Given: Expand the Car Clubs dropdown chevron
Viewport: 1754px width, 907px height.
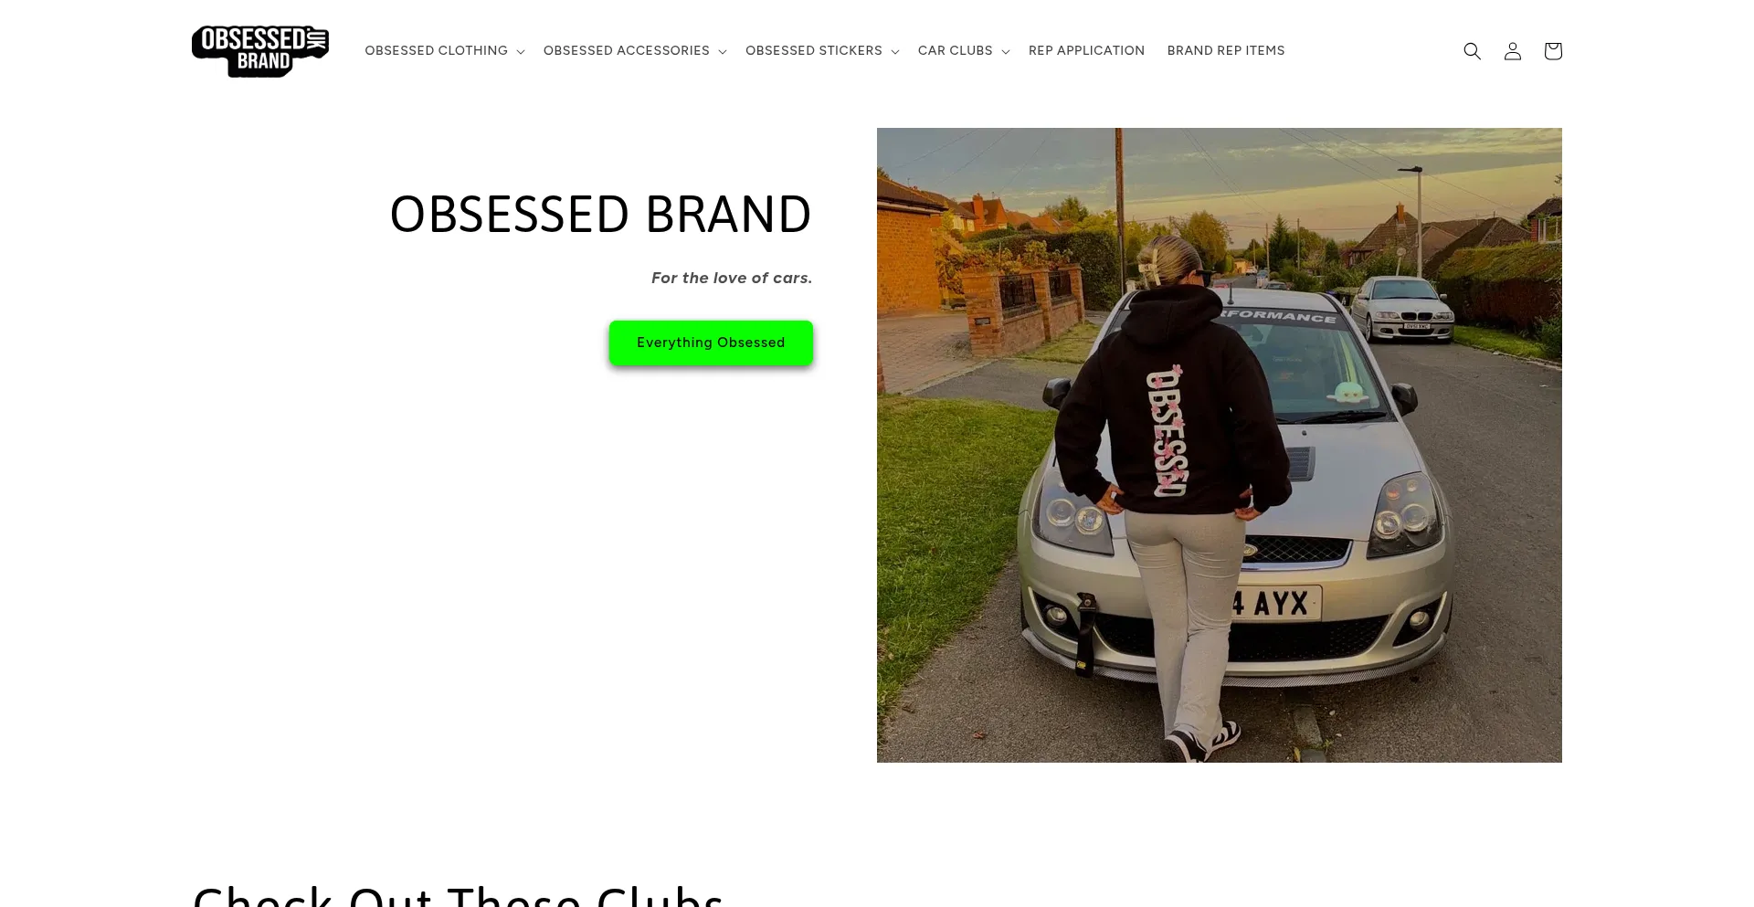Looking at the screenshot, I should [x=1006, y=52].
